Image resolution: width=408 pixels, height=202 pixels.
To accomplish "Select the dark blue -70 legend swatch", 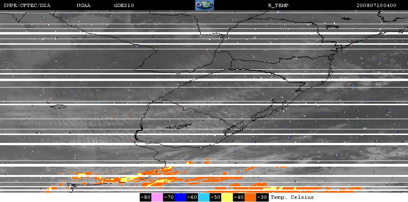I will point(180,197).
